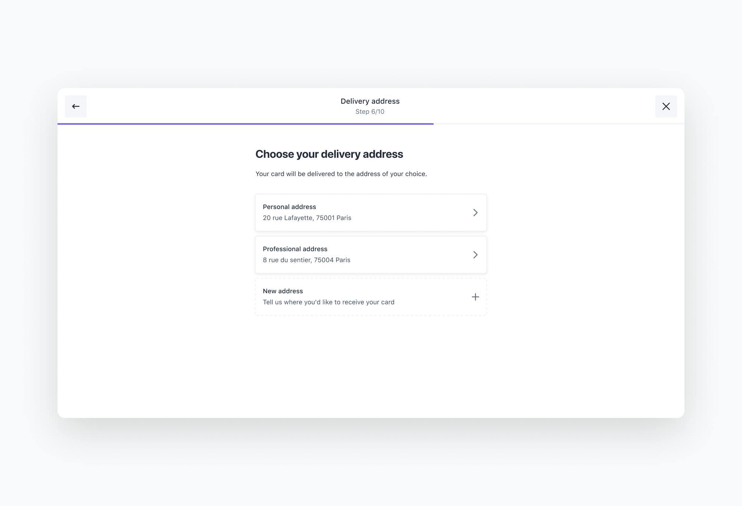The height and width of the screenshot is (506, 742).
Task: Close the delivery address dialog
Action: (666, 106)
